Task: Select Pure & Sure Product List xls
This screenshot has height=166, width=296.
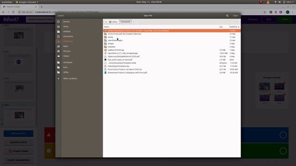Action: (172, 70)
